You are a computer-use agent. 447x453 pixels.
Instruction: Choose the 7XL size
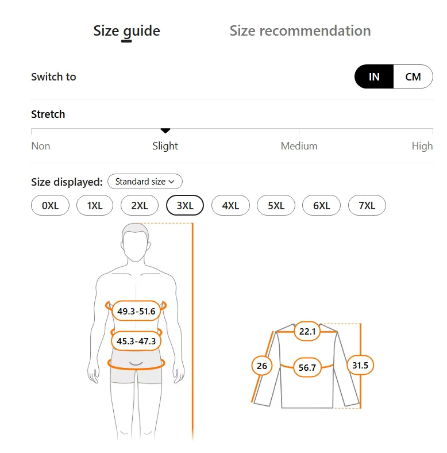[367, 205]
